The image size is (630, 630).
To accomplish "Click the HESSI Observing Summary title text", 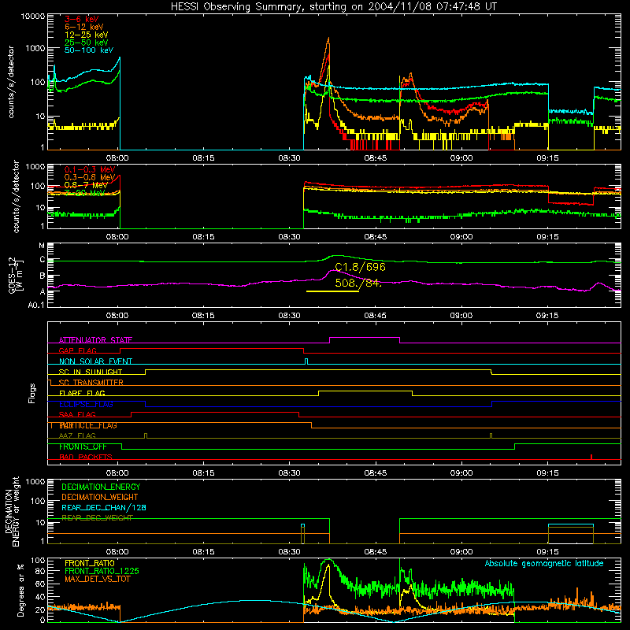I will tap(334, 7).
